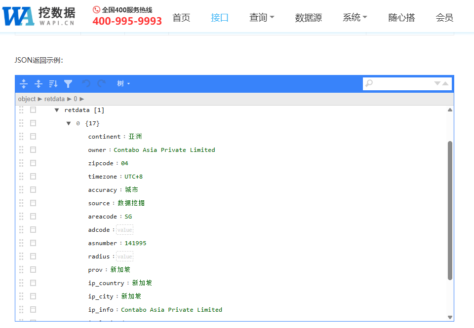
Task: Open the 查询 dropdown menu
Action: pos(262,17)
